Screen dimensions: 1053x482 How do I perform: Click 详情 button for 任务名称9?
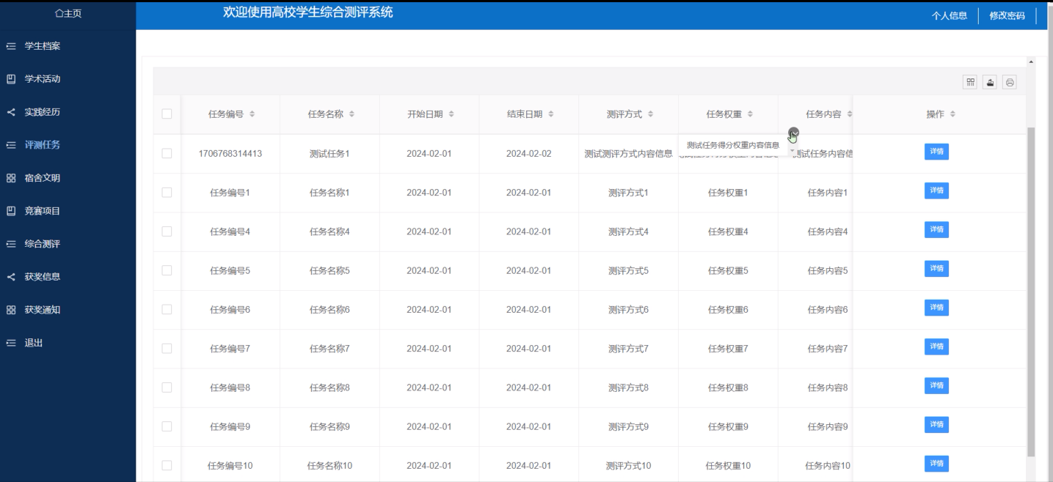coord(936,424)
